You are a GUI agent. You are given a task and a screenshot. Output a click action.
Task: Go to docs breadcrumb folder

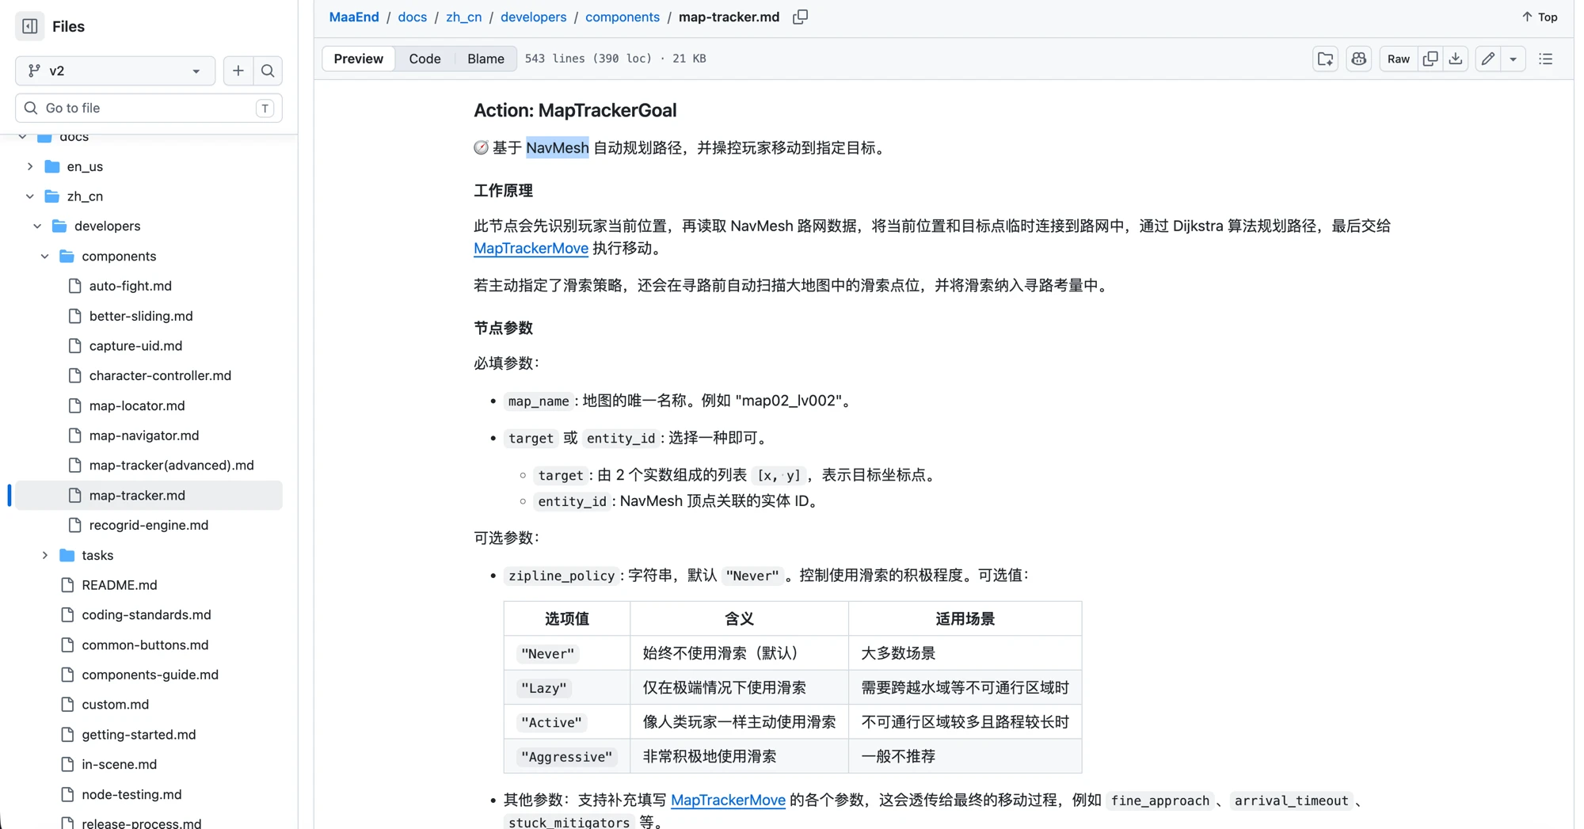tap(412, 17)
